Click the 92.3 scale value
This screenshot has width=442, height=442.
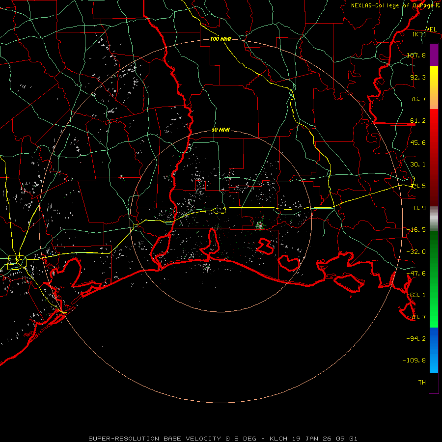click(418, 77)
